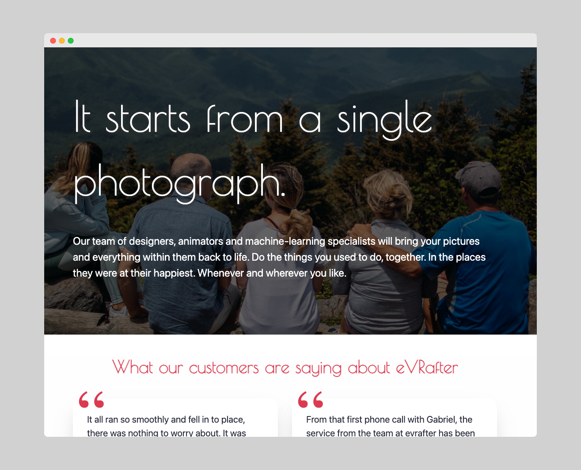Click the red quote mark icon above 'It all ran so smoothly'
The height and width of the screenshot is (470, 581).
click(x=91, y=399)
